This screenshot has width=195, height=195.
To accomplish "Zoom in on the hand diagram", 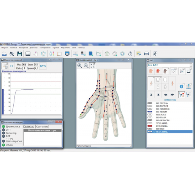I will 80,66.
